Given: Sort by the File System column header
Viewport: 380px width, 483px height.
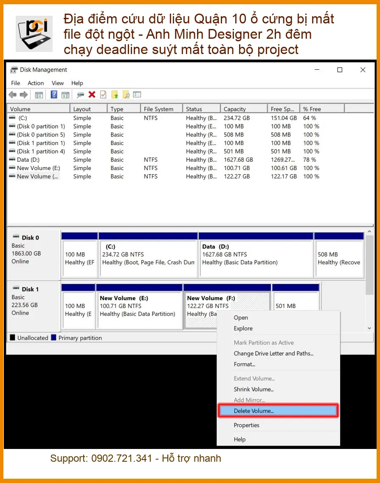Looking at the screenshot, I should pos(162,109).
